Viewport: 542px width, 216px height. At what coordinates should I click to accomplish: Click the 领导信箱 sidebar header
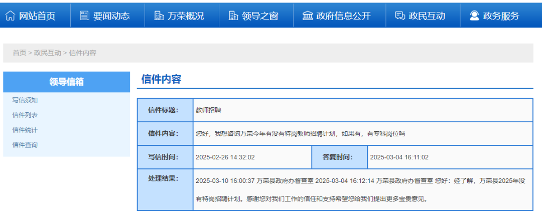[66, 82]
